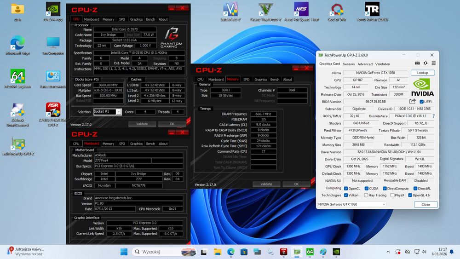Toggle the Ray Tracing checkbox
460x259 pixels.
tap(366, 195)
